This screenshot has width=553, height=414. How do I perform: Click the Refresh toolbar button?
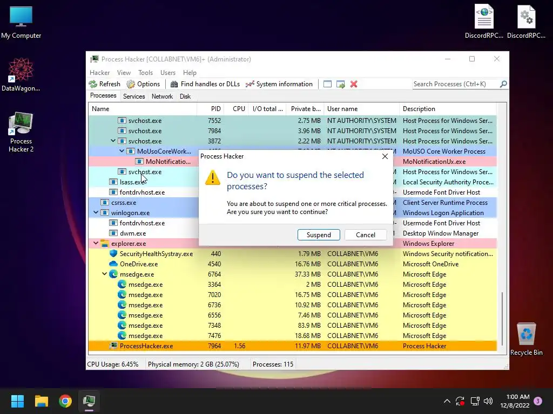coord(105,84)
